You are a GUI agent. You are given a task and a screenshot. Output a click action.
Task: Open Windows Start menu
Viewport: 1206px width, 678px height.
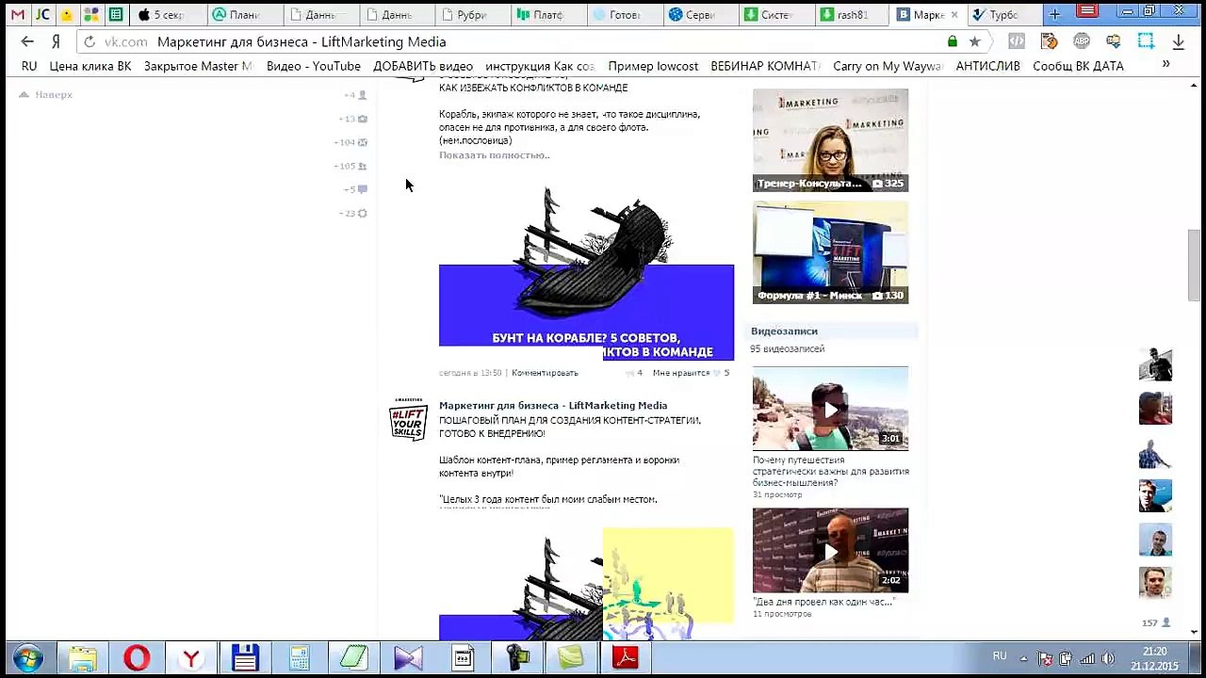pyautogui.click(x=28, y=658)
